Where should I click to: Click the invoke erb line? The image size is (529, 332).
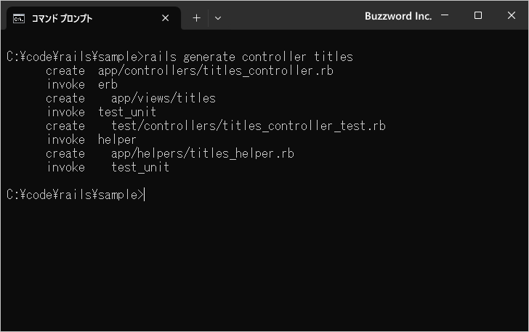coord(82,85)
